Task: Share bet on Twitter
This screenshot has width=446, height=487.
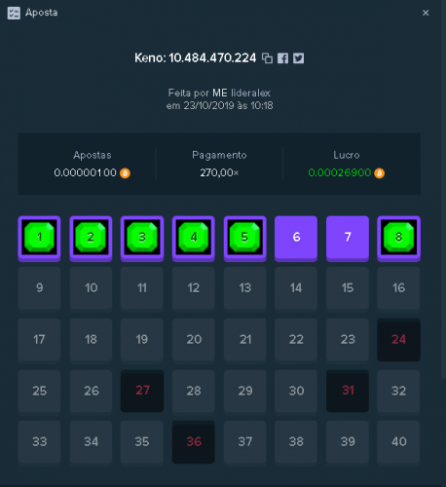Action: (298, 58)
